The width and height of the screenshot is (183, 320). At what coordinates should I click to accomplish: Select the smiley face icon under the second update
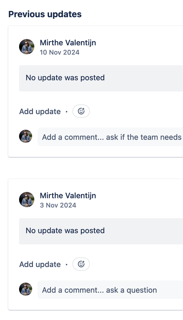coord(81,264)
